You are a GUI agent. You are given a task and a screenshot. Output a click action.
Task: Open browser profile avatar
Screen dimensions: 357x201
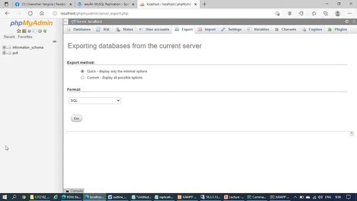(337, 13)
